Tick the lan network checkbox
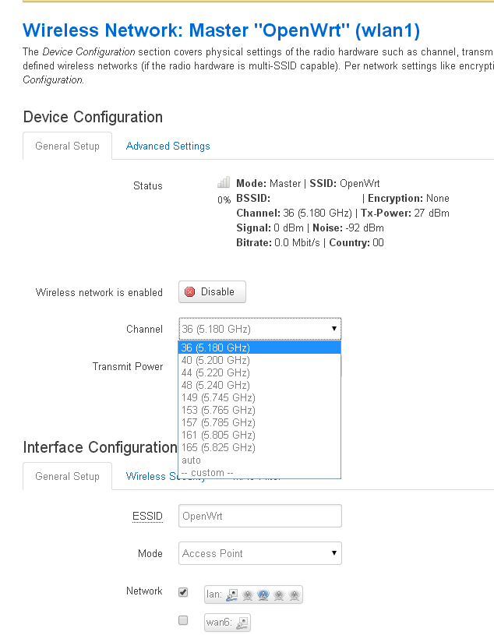Image resolution: width=494 pixels, height=635 pixels. click(183, 592)
